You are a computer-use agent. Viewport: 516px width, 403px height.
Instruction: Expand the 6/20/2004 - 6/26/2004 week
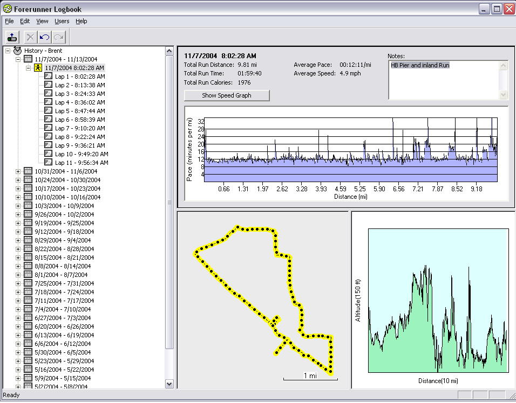(x=18, y=326)
